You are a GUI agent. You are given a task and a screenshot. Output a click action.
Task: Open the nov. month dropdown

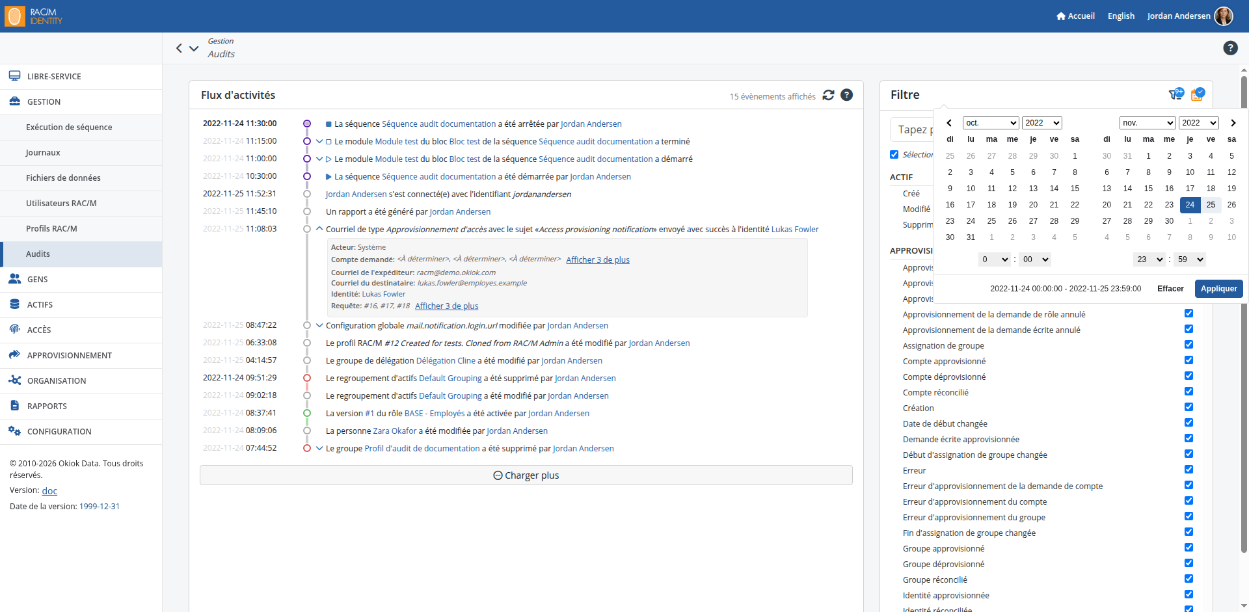pyautogui.click(x=1148, y=123)
